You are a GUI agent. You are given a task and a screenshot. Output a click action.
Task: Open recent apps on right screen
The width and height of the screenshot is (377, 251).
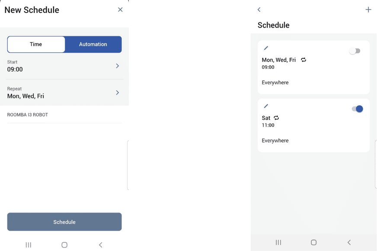point(278,242)
